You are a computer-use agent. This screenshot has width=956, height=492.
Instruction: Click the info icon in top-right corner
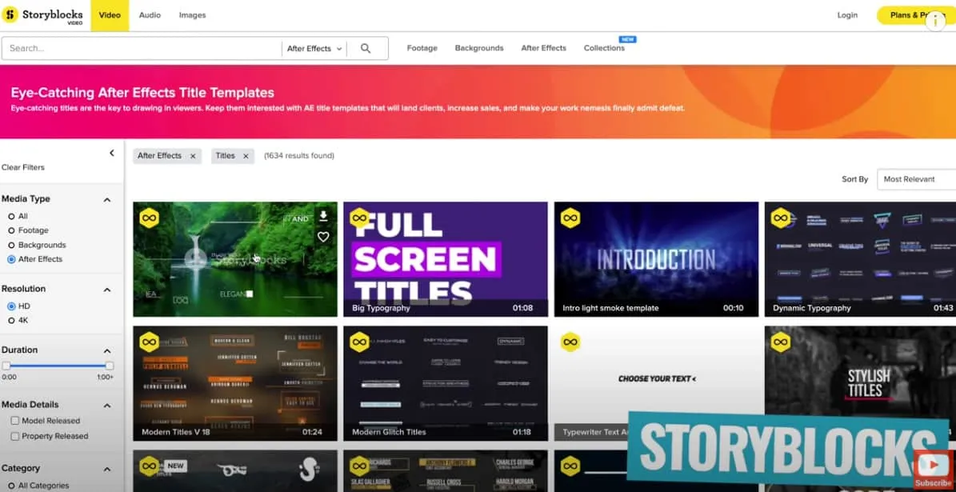click(x=934, y=21)
